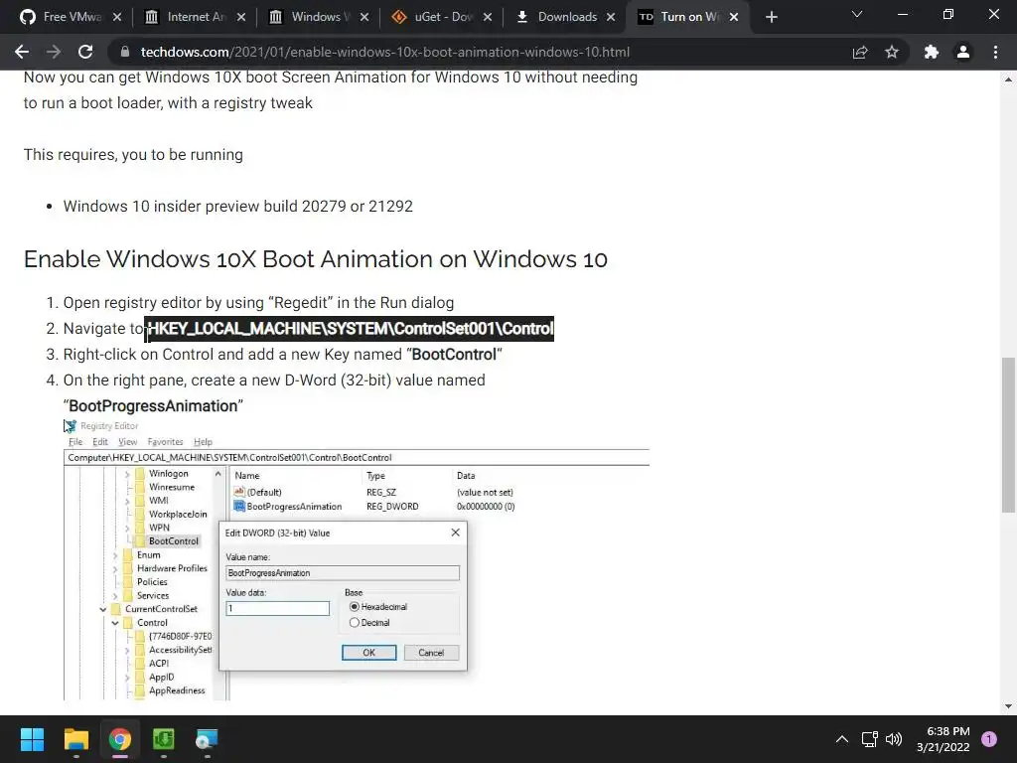Click the Decimal radio button in image
Image resolution: width=1017 pixels, height=763 pixels.
coord(355,622)
